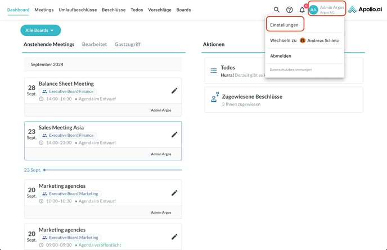
Task: Switch to the Bearbeitet tab
Action: (94, 44)
